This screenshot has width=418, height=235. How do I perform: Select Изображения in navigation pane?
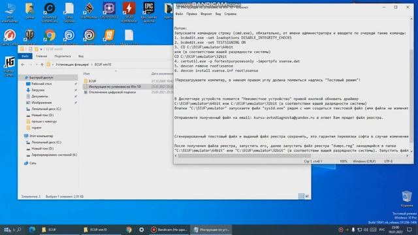[41, 102]
